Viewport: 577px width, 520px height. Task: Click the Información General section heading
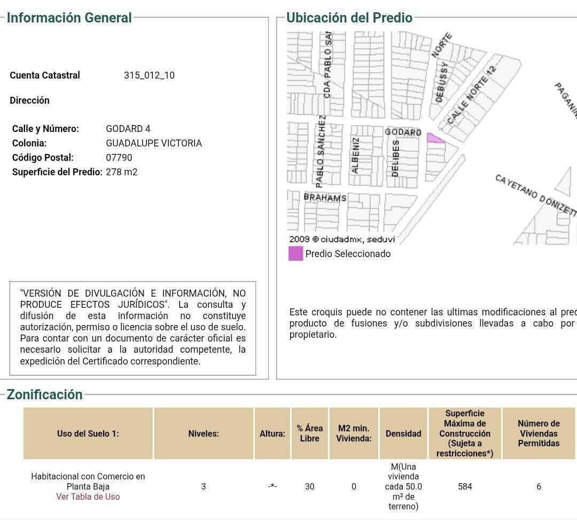pyautogui.click(x=69, y=18)
